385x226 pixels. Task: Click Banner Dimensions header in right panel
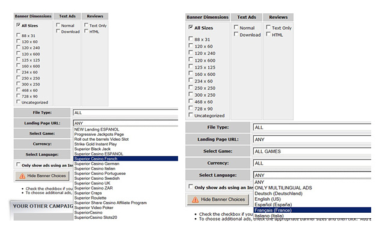pyautogui.click(x=208, y=17)
